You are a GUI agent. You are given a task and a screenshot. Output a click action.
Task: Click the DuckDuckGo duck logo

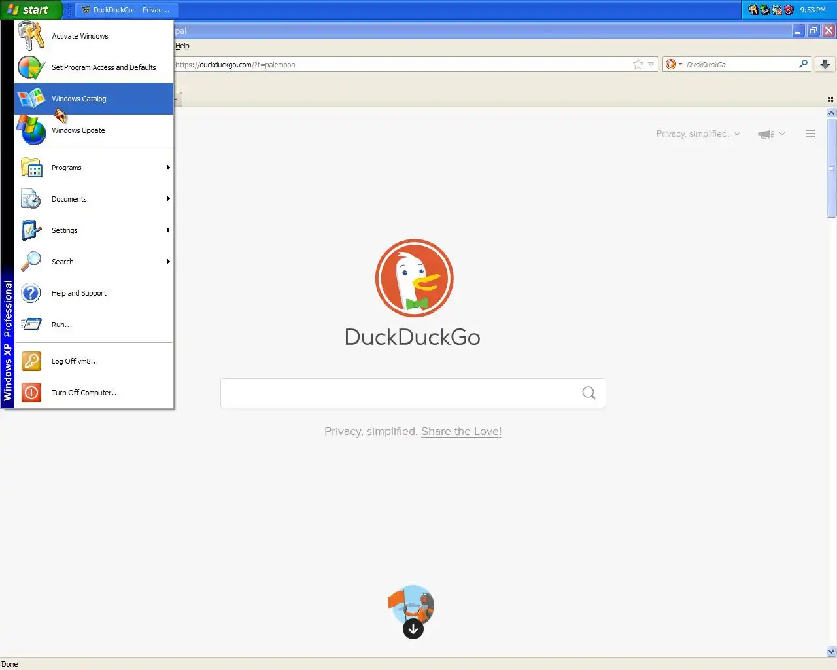(414, 278)
